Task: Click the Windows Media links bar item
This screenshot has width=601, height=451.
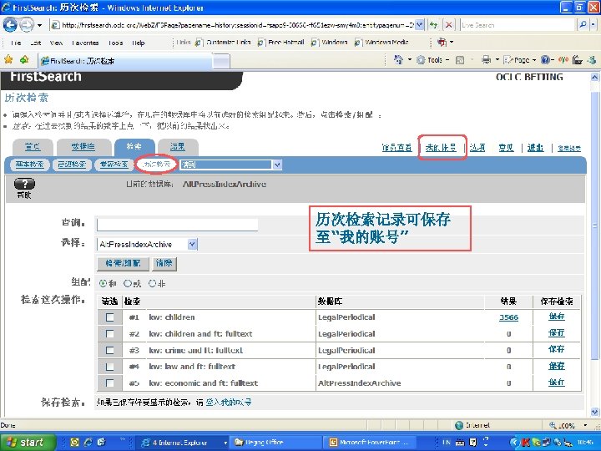Action: click(x=382, y=43)
